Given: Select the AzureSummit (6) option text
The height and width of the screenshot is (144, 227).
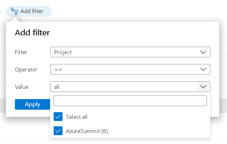Looking at the screenshot, I should 87,131.
